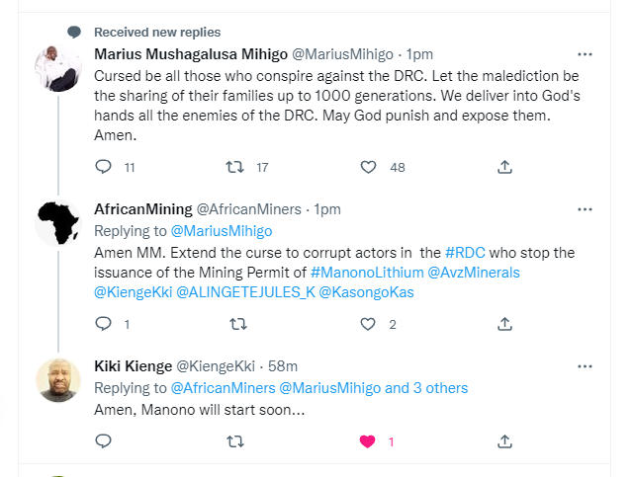Open Kiki Kienge's profile avatar

point(58,380)
